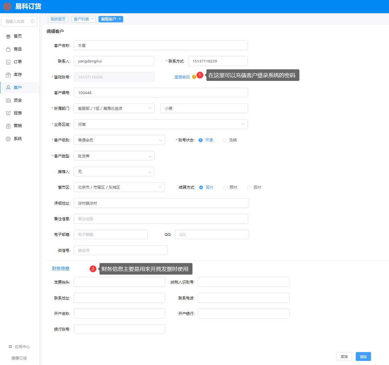389x365 pixels.
Task: Close the 客户列表 tab
Action: tap(92, 19)
